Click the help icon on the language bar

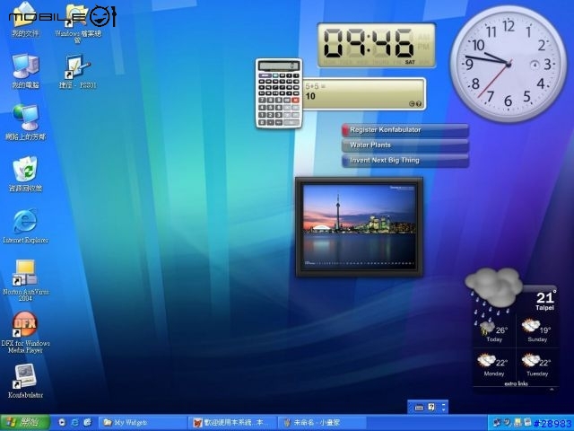431,407
